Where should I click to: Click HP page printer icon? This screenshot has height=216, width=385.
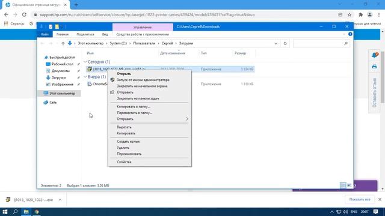click(x=374, y=67)
